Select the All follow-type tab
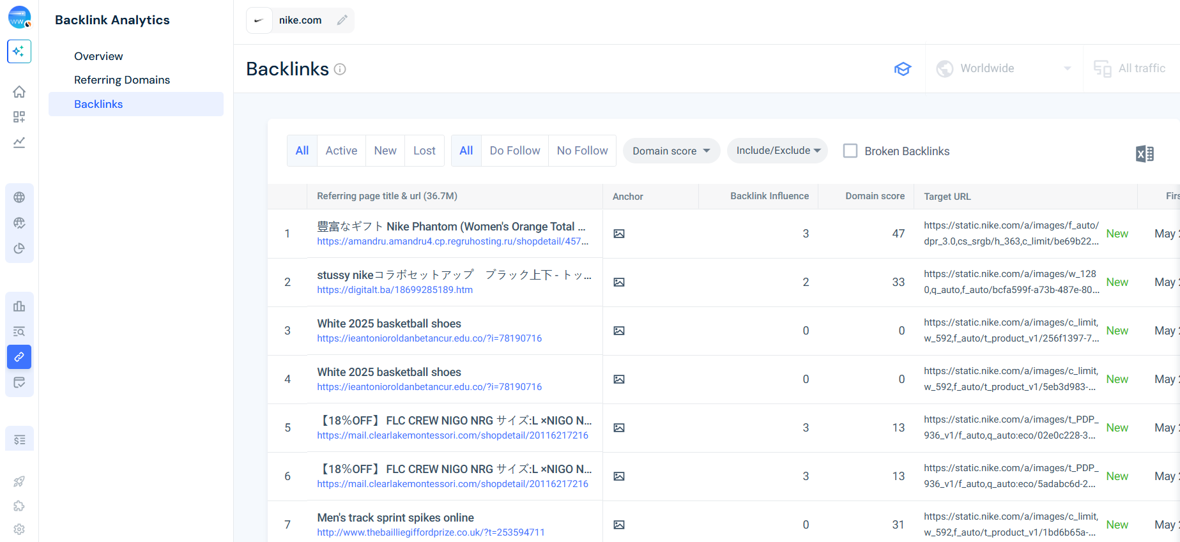This screenshot has width=1180, height=542. (x=466, y=151)
